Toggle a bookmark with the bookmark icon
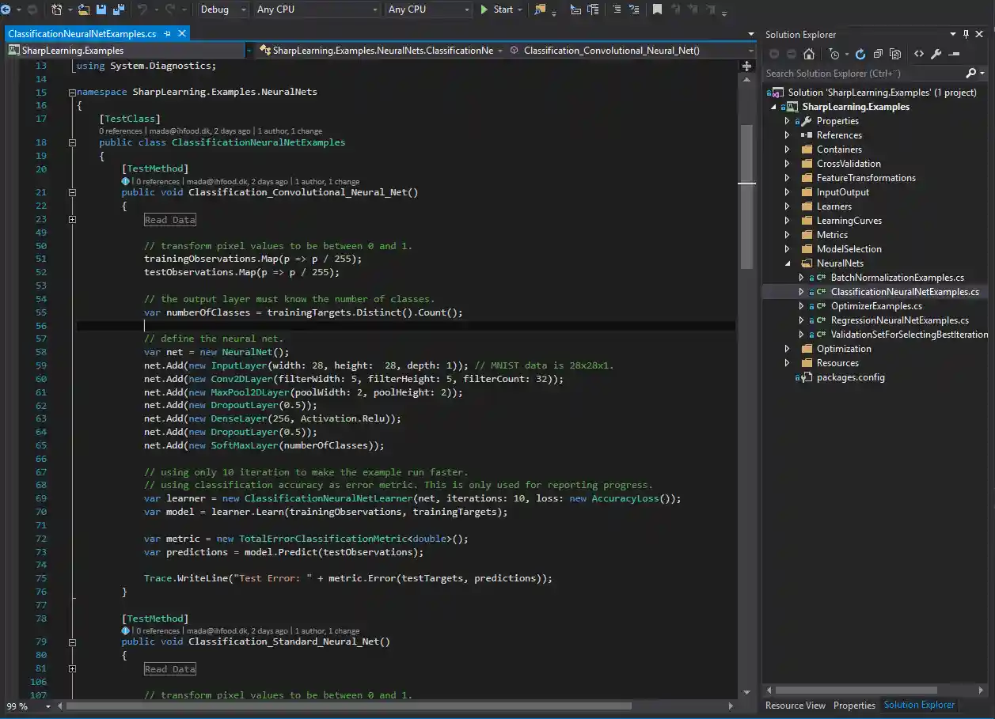The height and width of the screenshot is (719, 995). (x=657, y=9)
